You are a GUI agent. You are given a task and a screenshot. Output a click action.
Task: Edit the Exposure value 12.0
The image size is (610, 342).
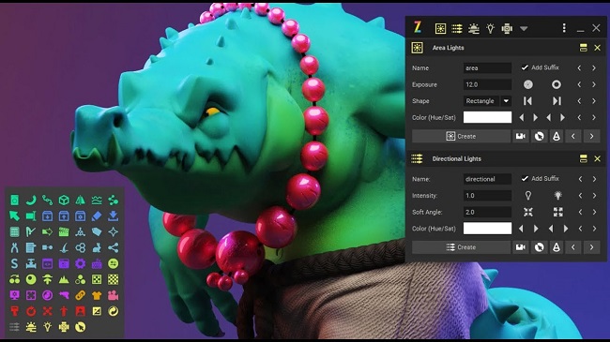[x=487, y=84]
